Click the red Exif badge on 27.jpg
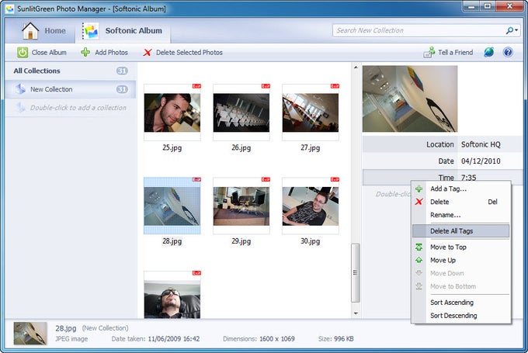The width and height of the screenshot is (528, 353). coord(335,86)
